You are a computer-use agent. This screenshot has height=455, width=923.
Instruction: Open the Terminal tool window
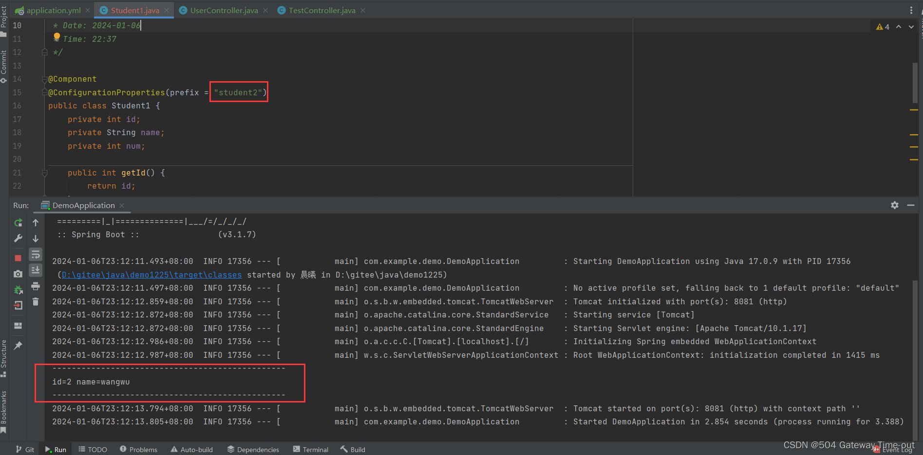click(311, 450)
